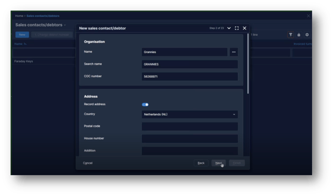
Task: Click the Next button
Action: click(219, 163)
